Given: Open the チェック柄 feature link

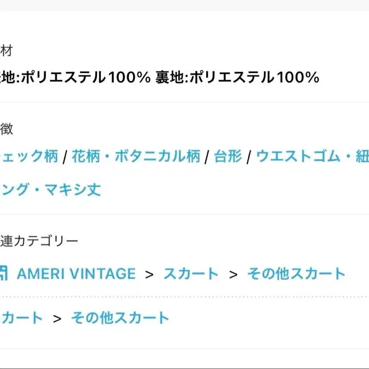Looking at the screenshot, I should click(29, 156).
